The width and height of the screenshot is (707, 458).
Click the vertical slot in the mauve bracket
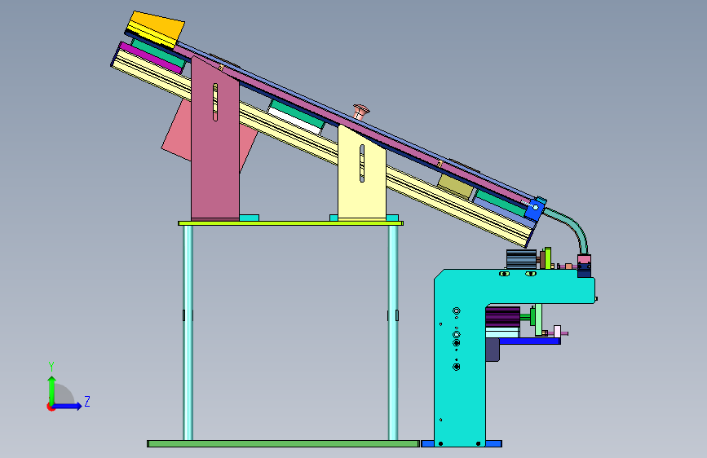[x=215, y=103]
